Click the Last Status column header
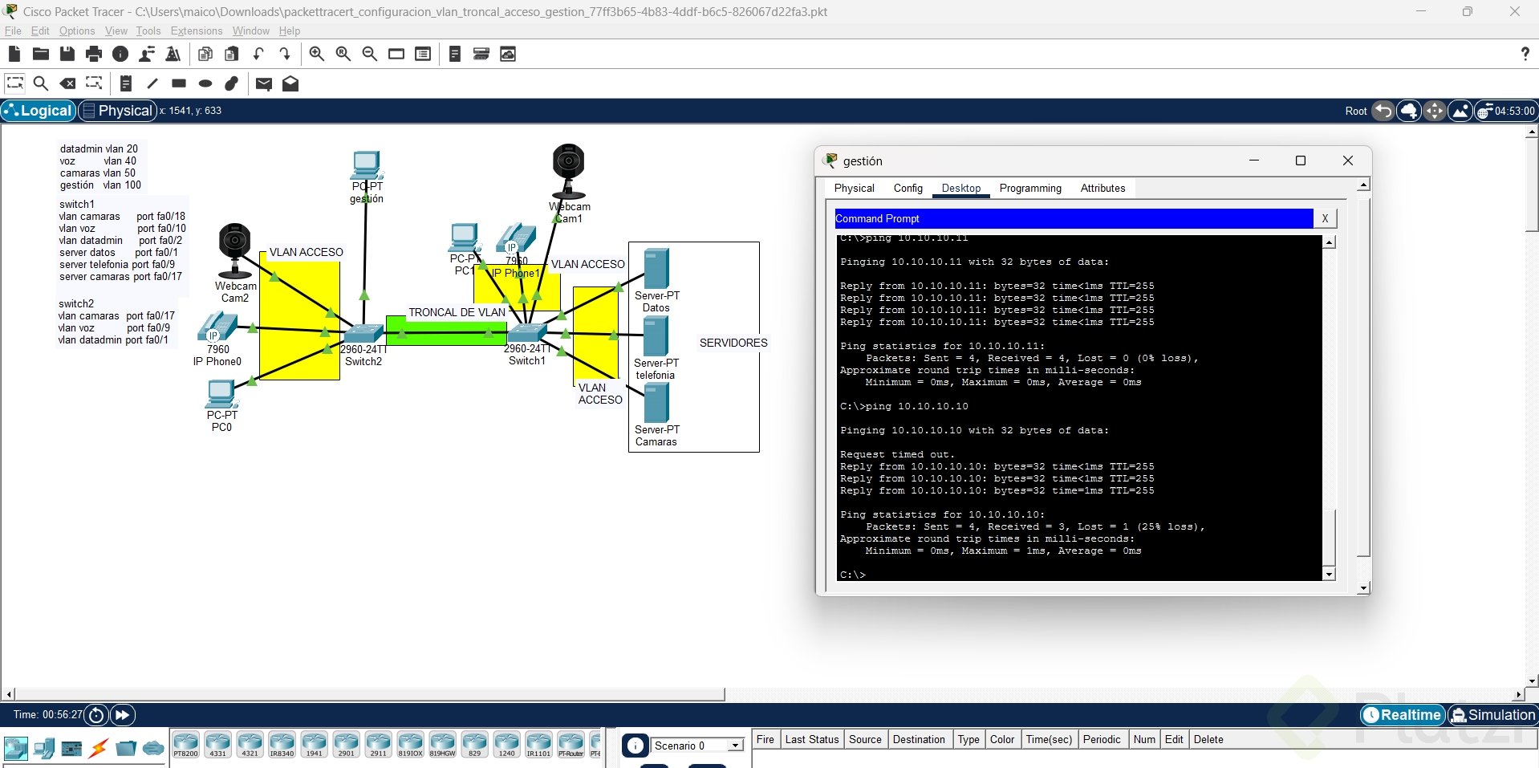The width and height of the screenshot is (1539, 768). click(x=812, y=739)
